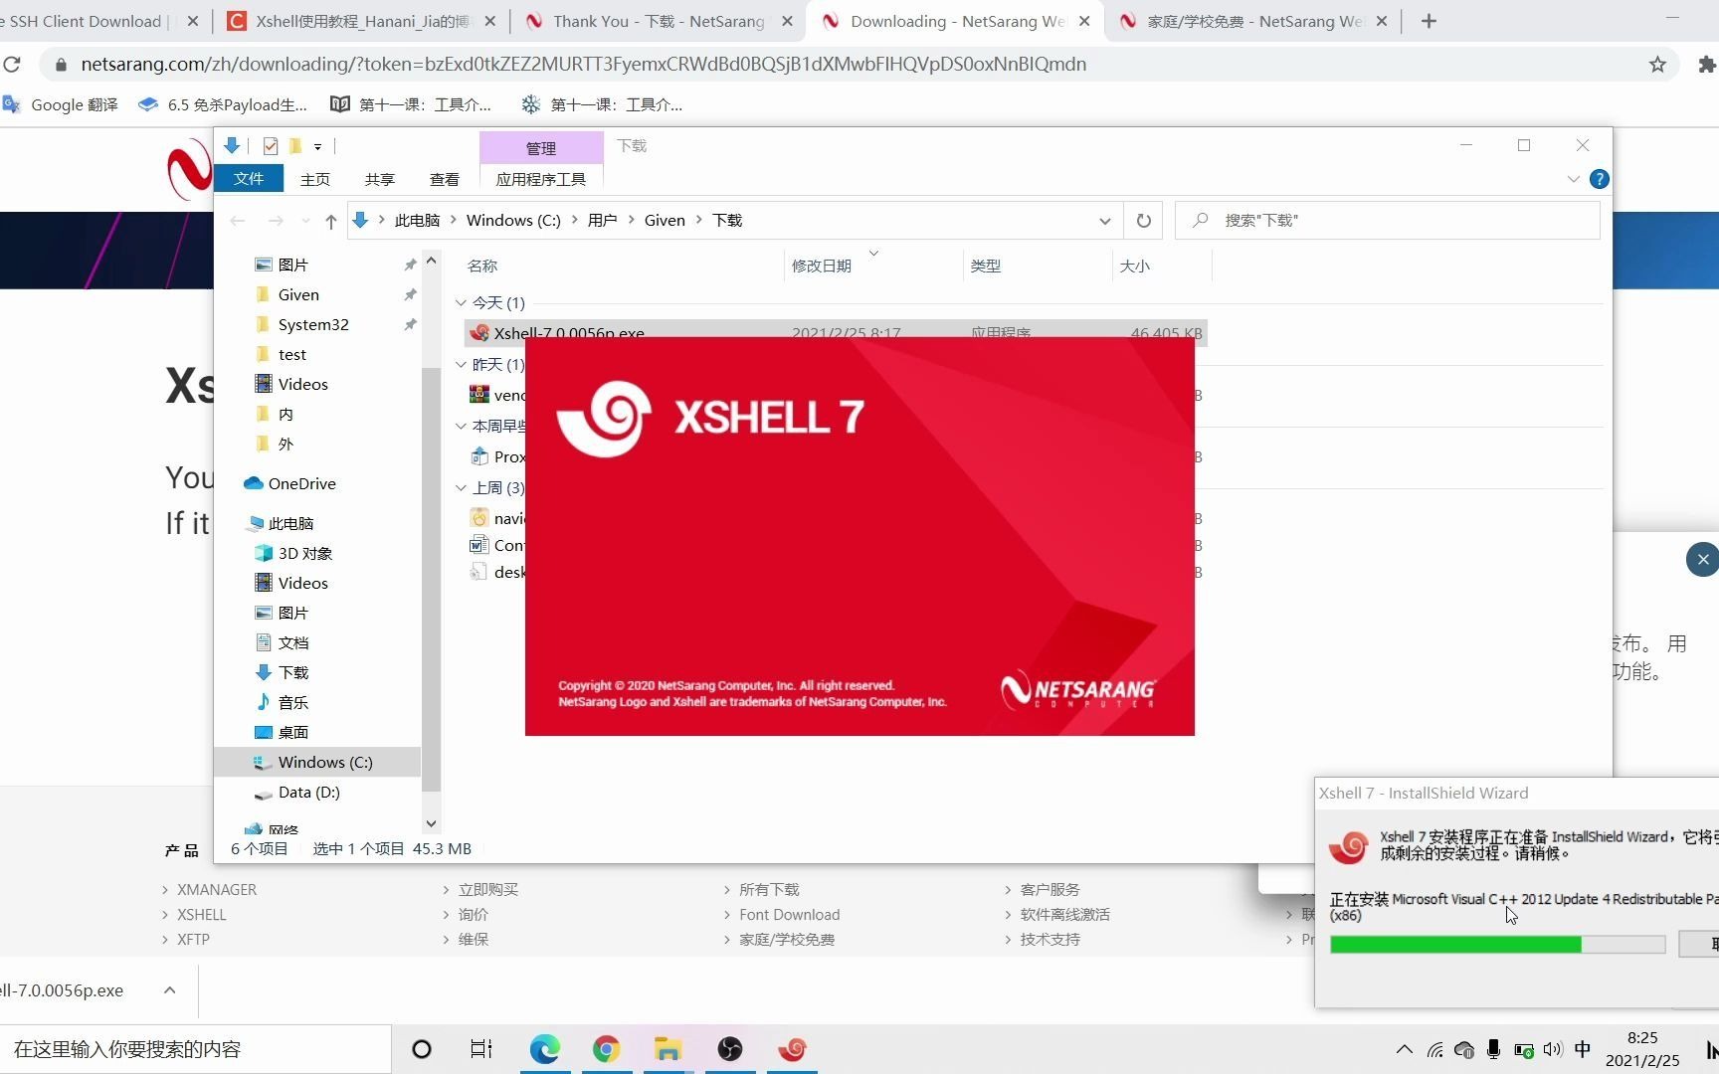Click the network tray icon
1719x1074 pixels.
click(1434, 1049)
